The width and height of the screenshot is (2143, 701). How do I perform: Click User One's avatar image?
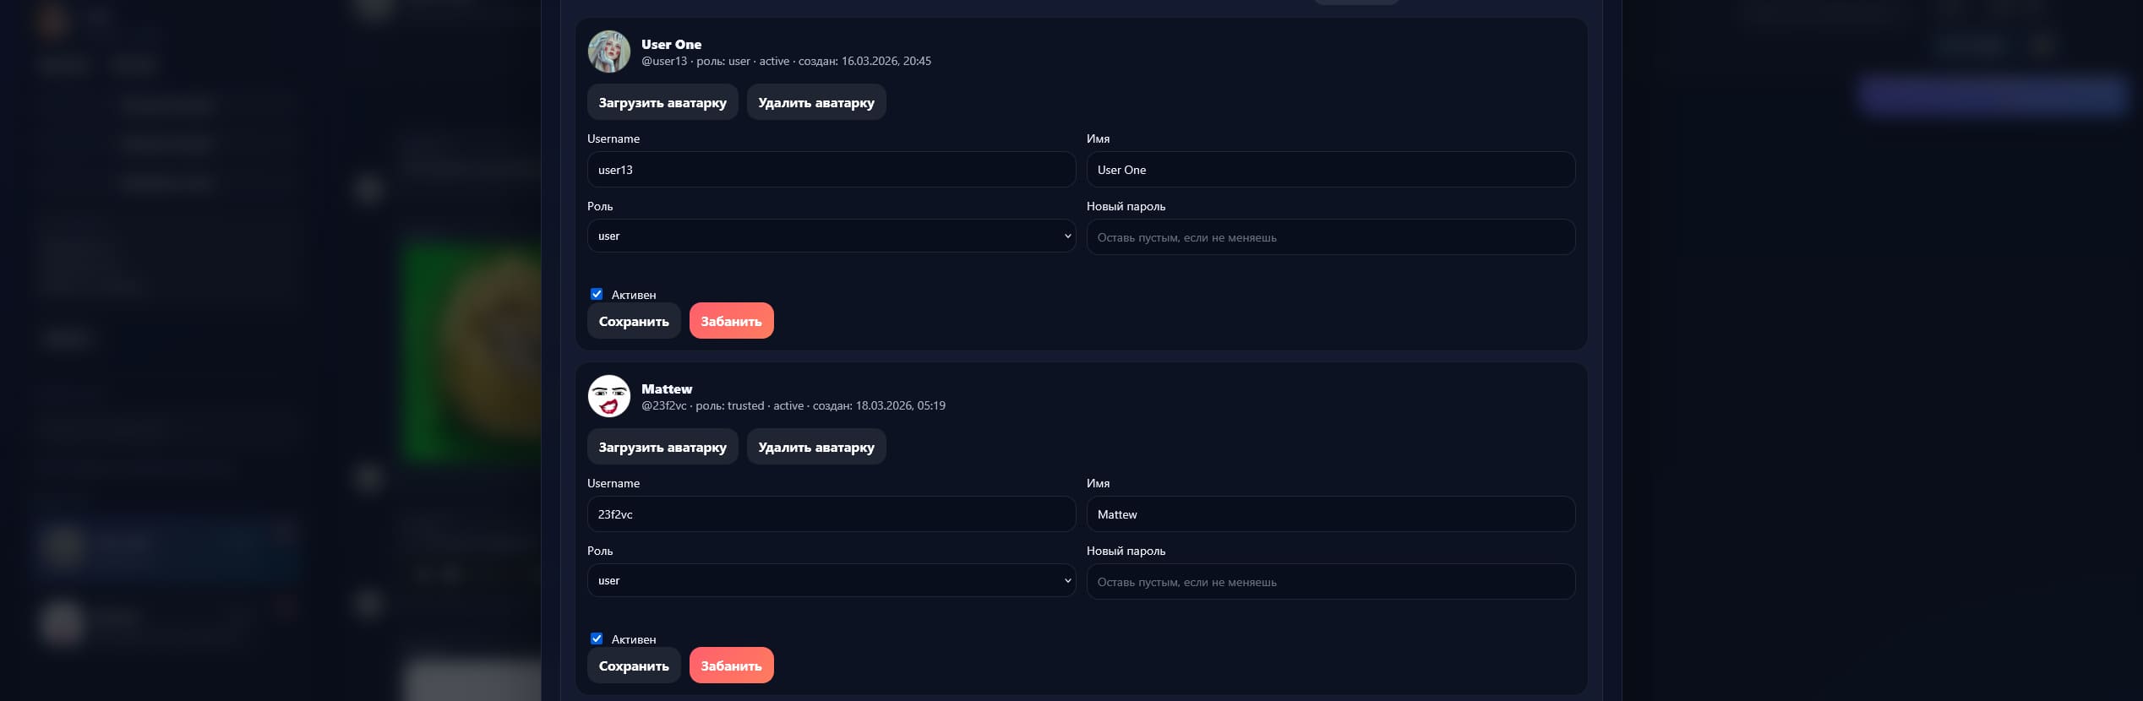click(608, 52)
